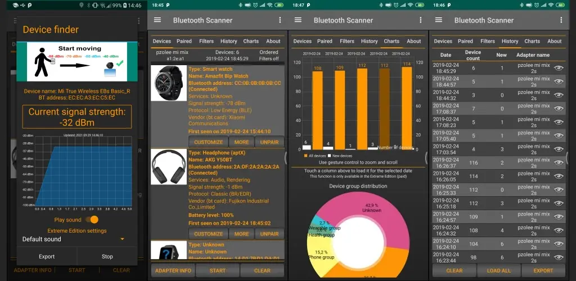Click CUSTOMIZE for AKG Y50BT

click(208, 234)
